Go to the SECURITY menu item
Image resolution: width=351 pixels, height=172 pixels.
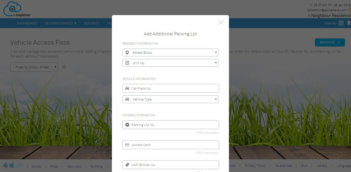(x=92, y=23)
